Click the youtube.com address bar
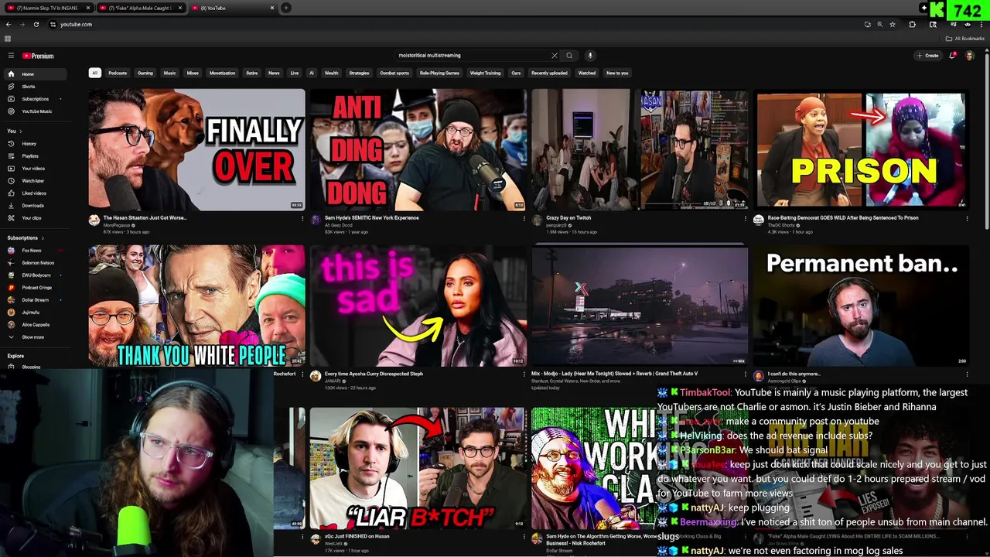 coord(456,24)
